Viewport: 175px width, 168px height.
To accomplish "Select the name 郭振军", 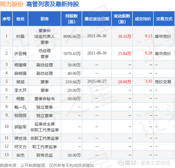I will pyautogui.click(x=20, y=127).
